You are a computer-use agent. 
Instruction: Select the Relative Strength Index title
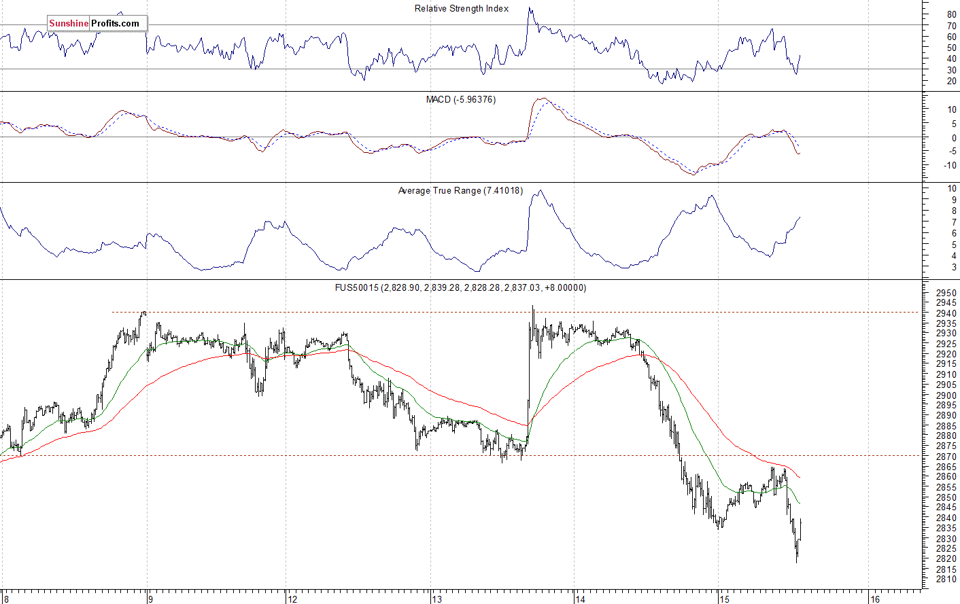[x=462, y=9]
